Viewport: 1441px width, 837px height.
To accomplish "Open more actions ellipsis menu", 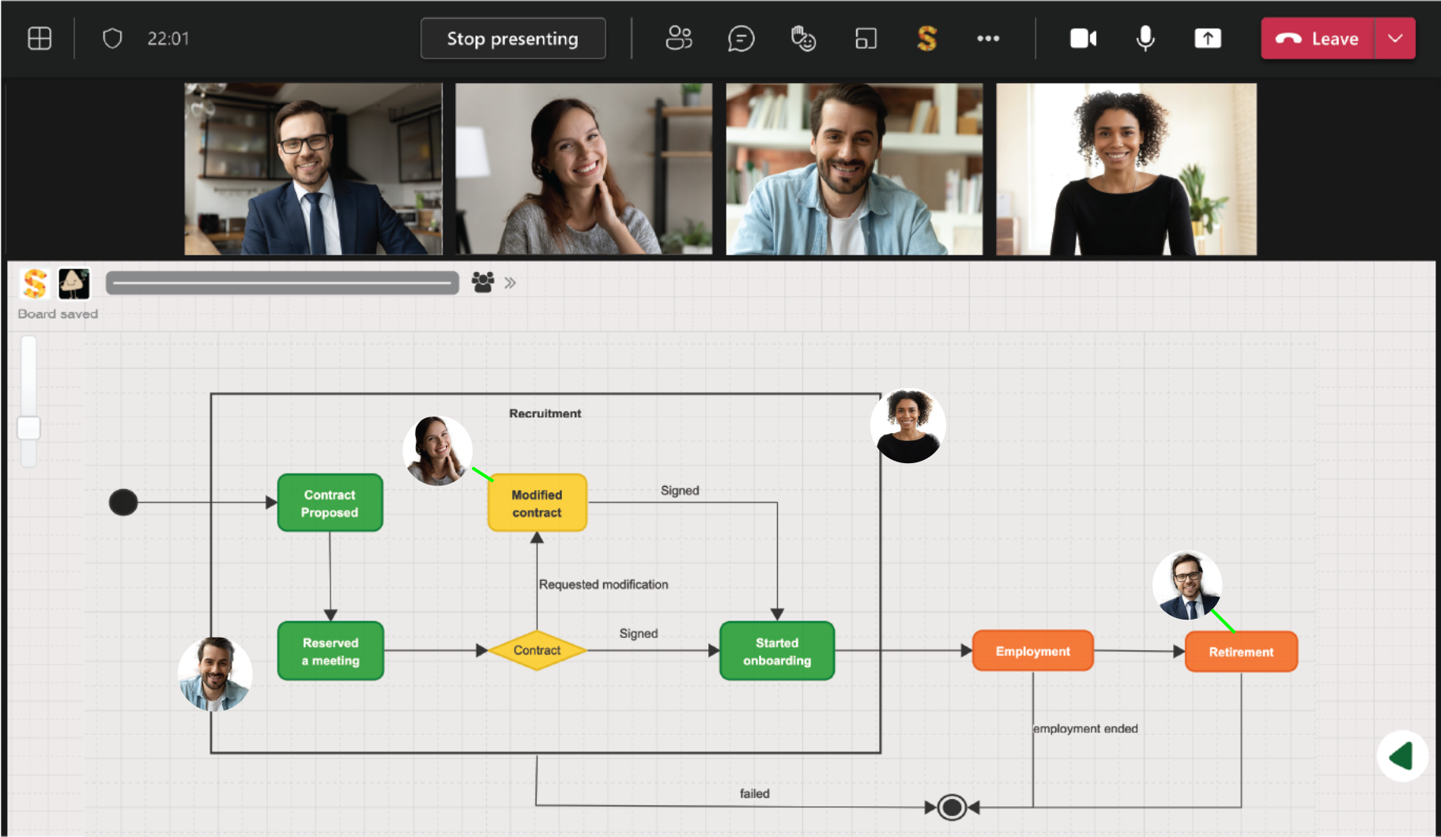I will [x=988, y=38].
